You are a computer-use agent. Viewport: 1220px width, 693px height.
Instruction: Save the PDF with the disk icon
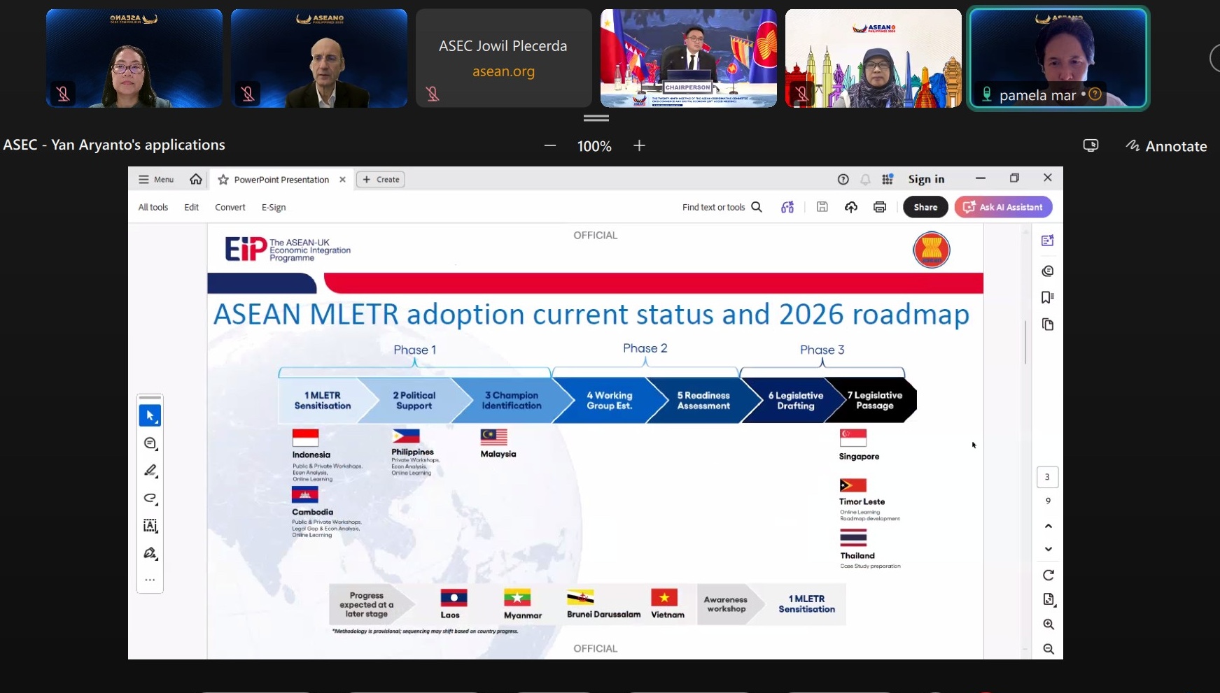point(822,207)
